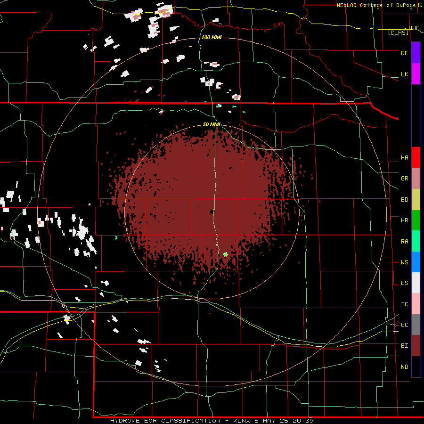This screenshot has height=424, width=424.
Task: Click the IC light pink legend swatch
Action: point(416,304)
